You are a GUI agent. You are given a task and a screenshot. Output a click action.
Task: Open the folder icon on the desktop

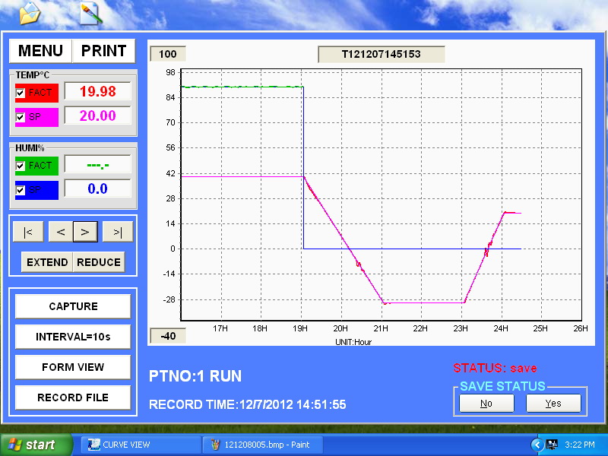pyautogui.click(x=28, y=13)
